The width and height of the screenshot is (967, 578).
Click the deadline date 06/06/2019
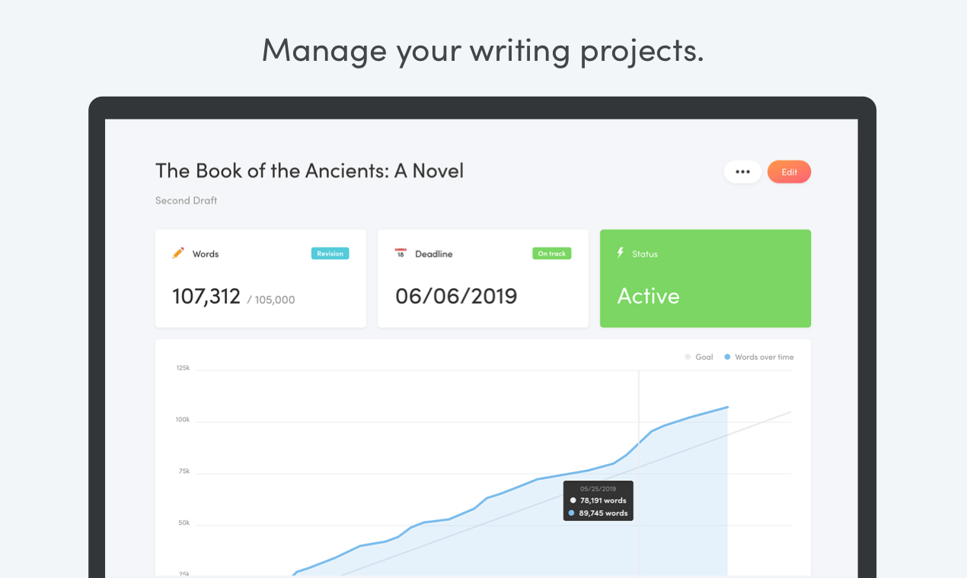456,296
